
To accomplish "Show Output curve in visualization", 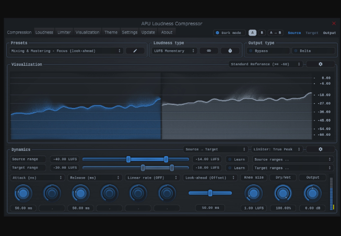I will 330,33.
